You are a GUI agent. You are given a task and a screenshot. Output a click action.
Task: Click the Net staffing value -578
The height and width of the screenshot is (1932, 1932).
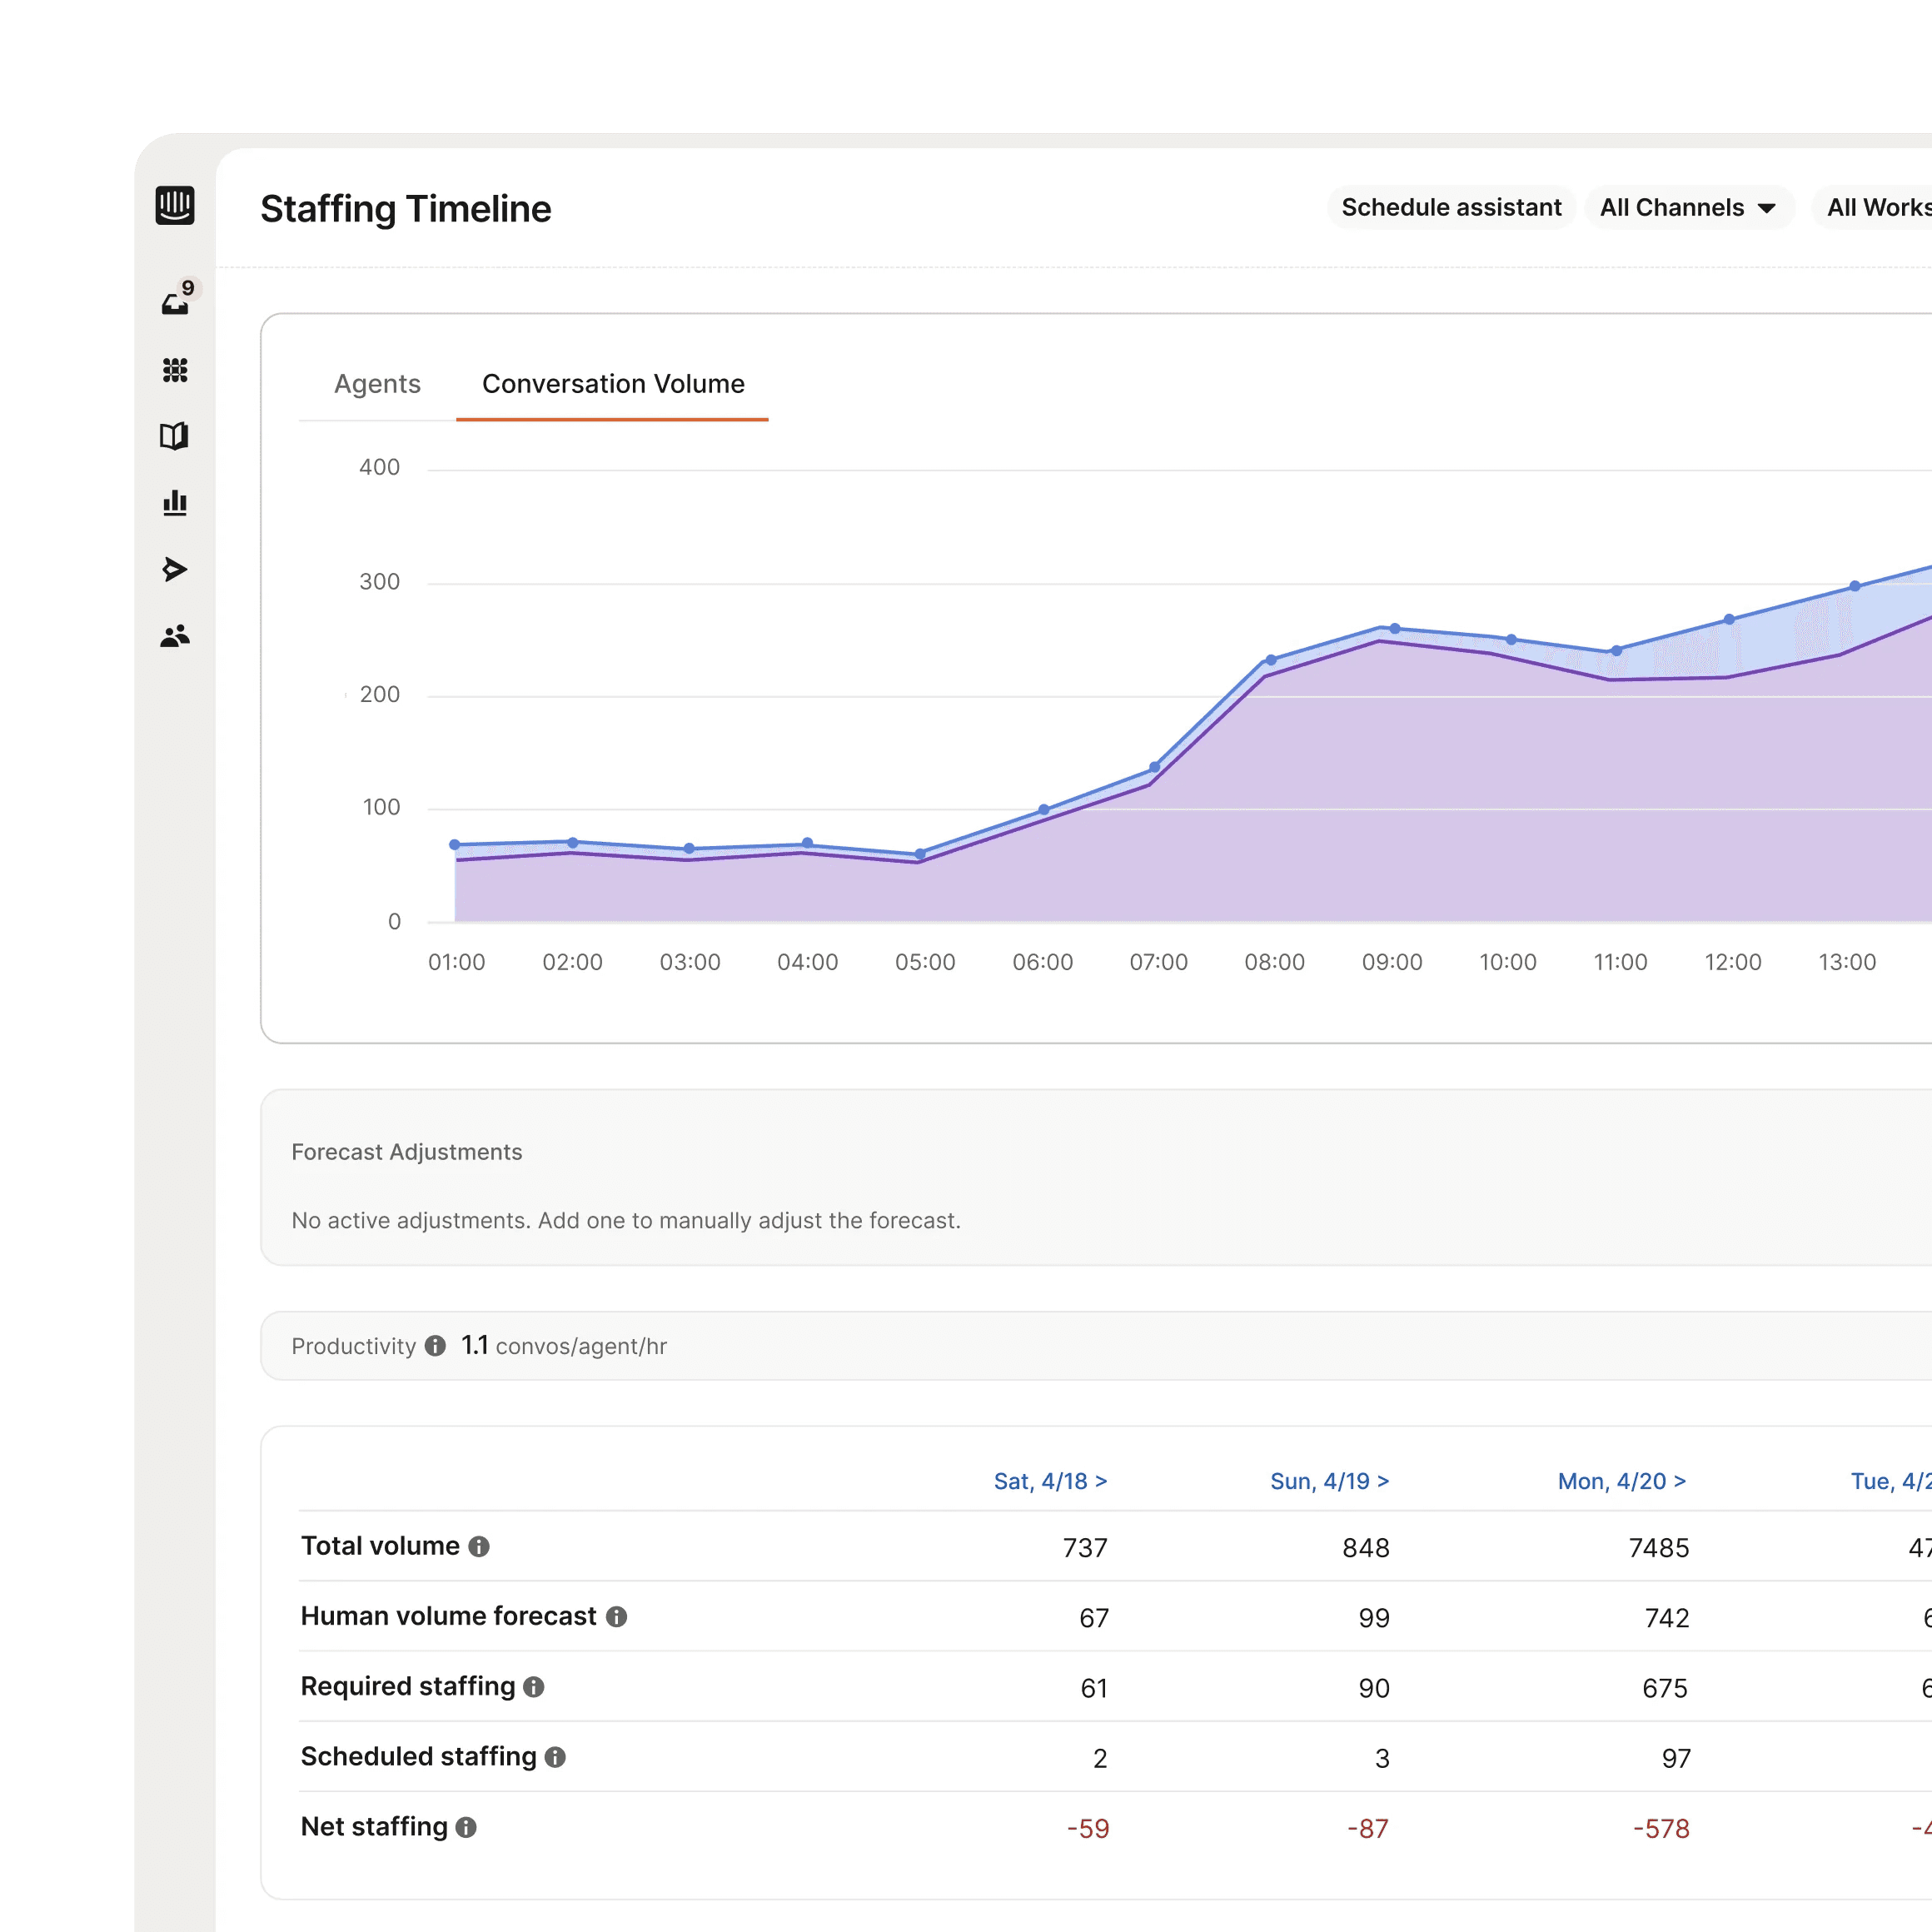(1661, 1828)
